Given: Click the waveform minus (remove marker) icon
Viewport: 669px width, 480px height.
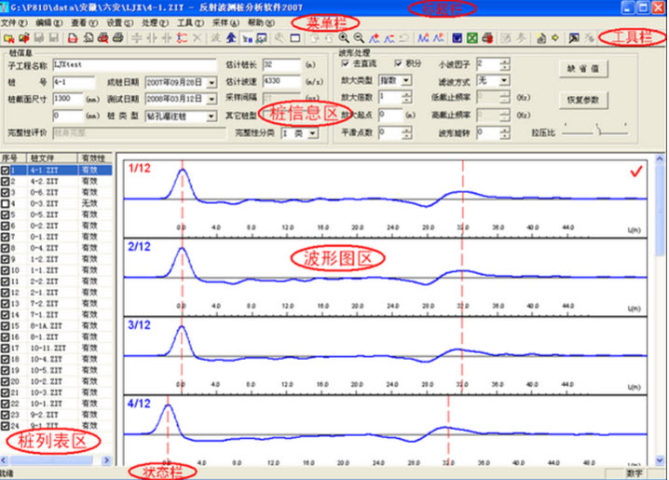Looking at the screenshot, I should [x=389, y=38].
